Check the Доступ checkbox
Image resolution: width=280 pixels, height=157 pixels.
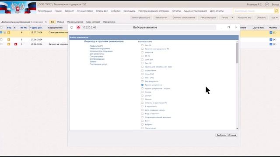[142, 96]
